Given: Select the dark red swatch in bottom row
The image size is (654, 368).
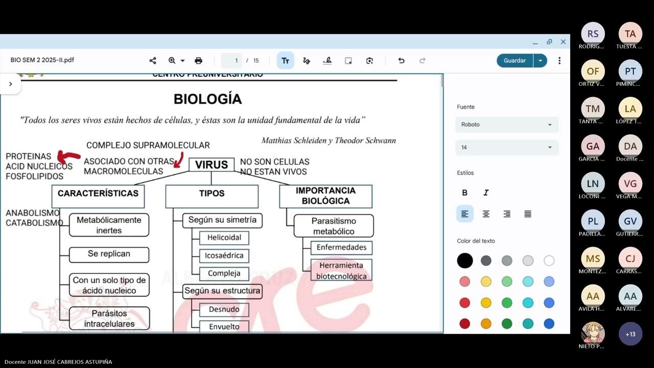Looking at the screenshot, I should point(464,324).
